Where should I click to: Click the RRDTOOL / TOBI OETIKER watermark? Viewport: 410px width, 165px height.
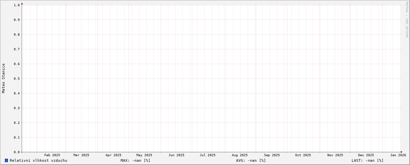(407, 20)
